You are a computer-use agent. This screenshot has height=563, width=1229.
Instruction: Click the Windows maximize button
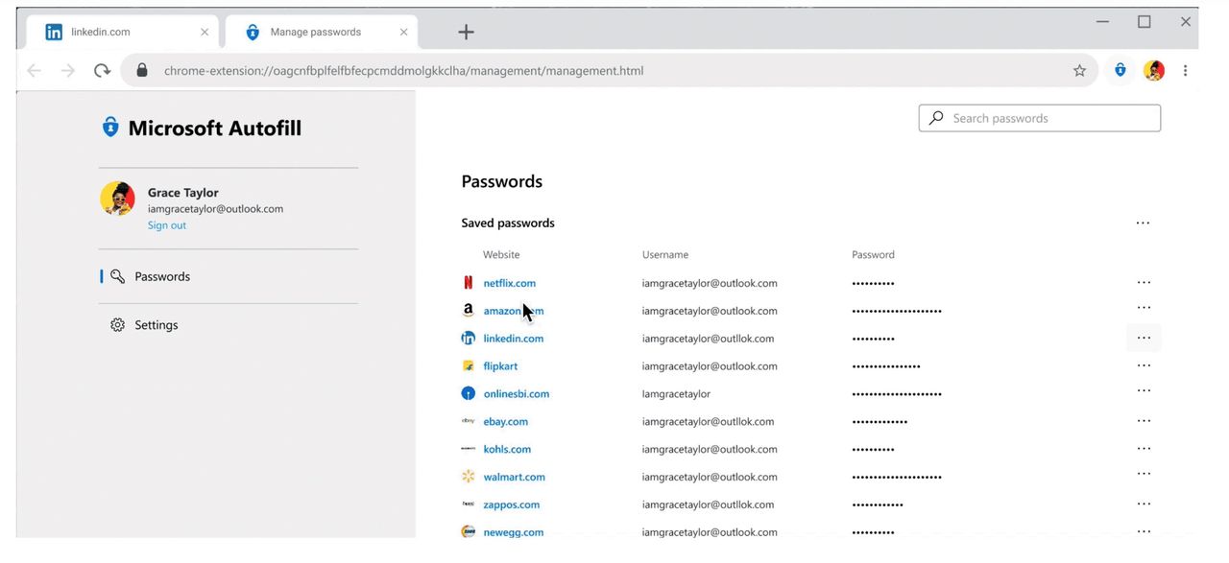1145,22
